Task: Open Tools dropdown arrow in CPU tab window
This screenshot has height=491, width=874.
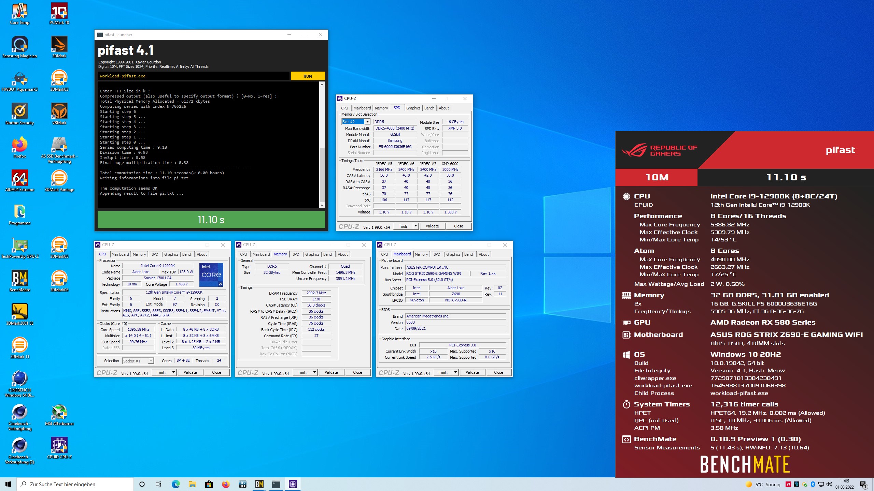Action: coord(173,372)
